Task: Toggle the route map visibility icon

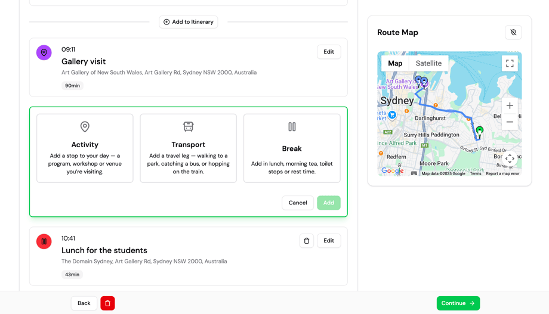Action: point(513,33)
